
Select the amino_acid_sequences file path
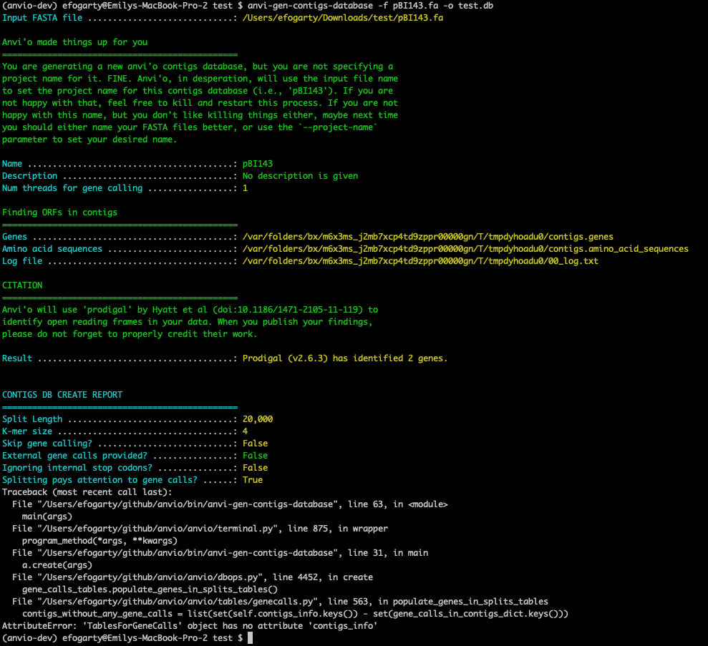point(458,248)
